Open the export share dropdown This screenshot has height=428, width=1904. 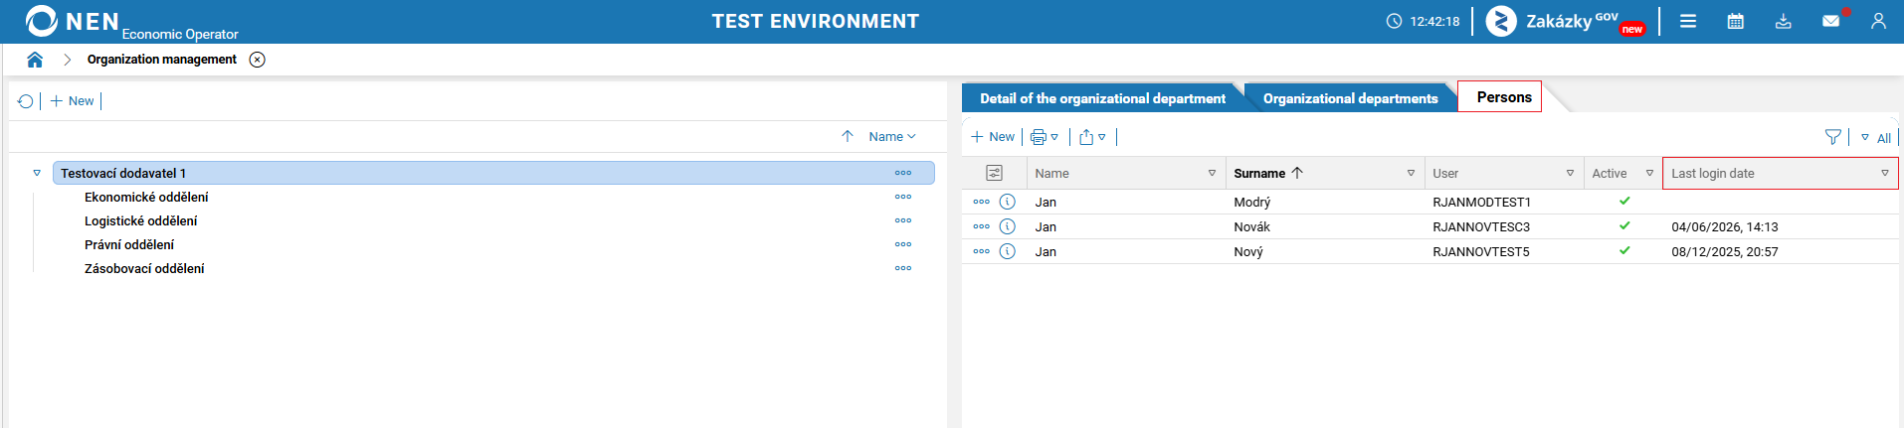coord(1092,137)
